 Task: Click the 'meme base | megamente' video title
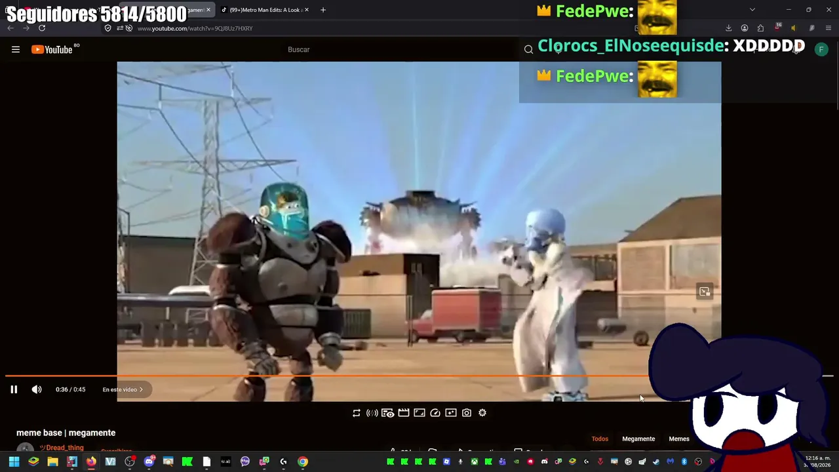pyautogui.click(x=66, y=433)
